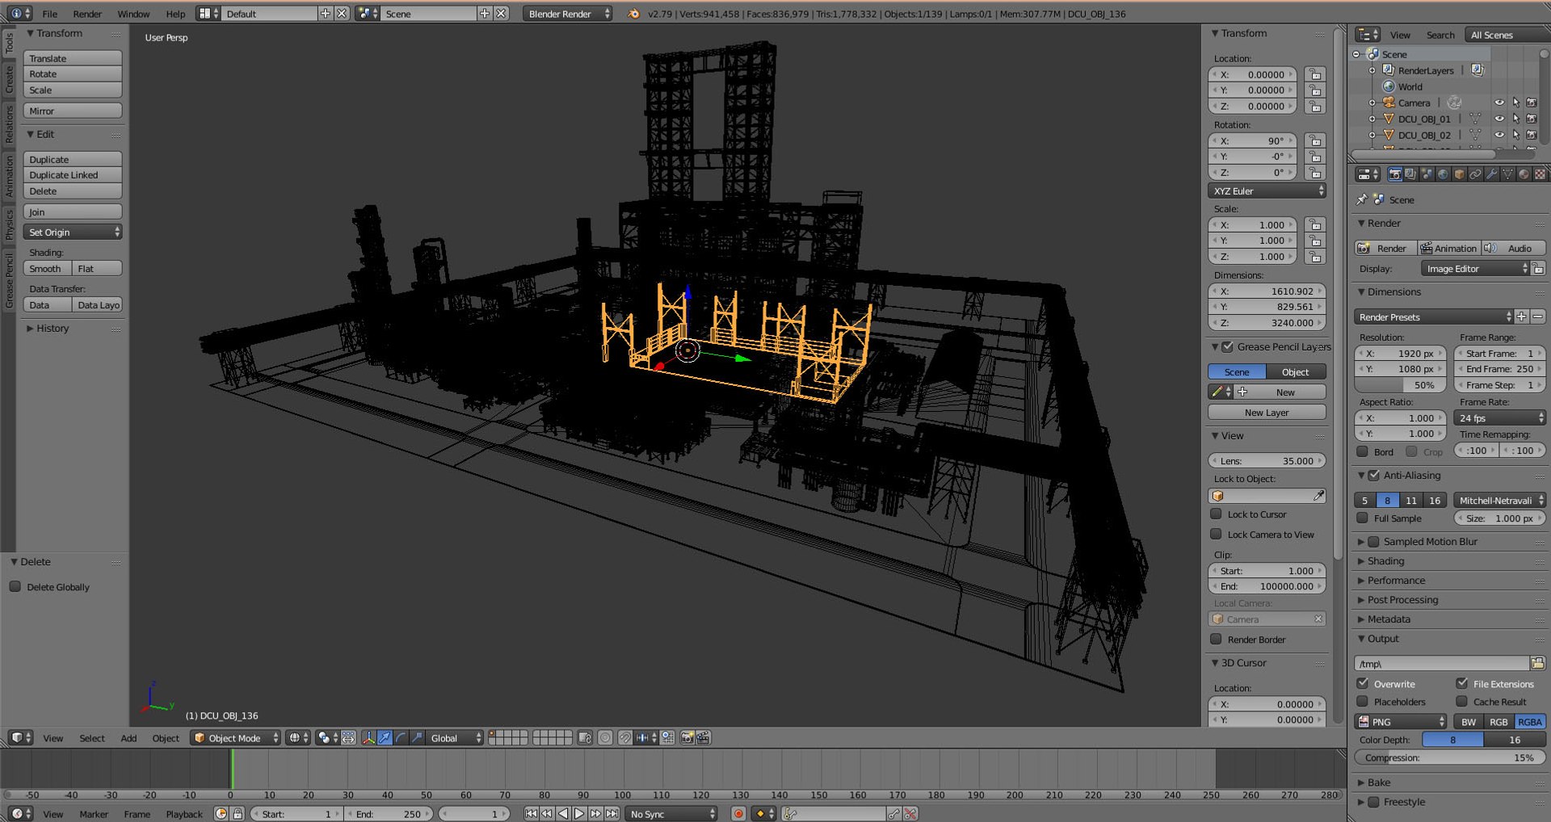Enable Delete Globally checkbox
Viewport: 1551px width, 822px height.
coord(15,587)
